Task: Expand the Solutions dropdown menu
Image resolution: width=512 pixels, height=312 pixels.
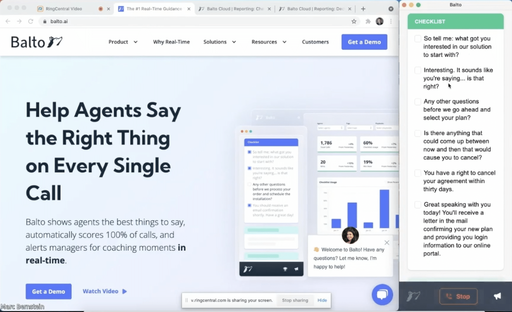Action: click(x=219, y=42)
